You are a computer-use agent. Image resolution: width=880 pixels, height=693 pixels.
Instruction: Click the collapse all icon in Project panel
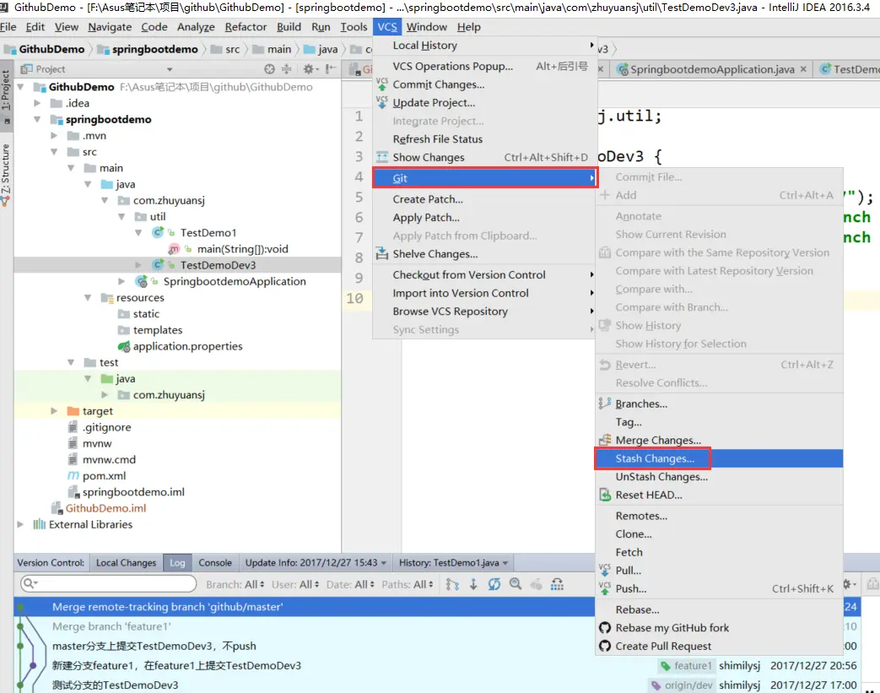[286, 69]
